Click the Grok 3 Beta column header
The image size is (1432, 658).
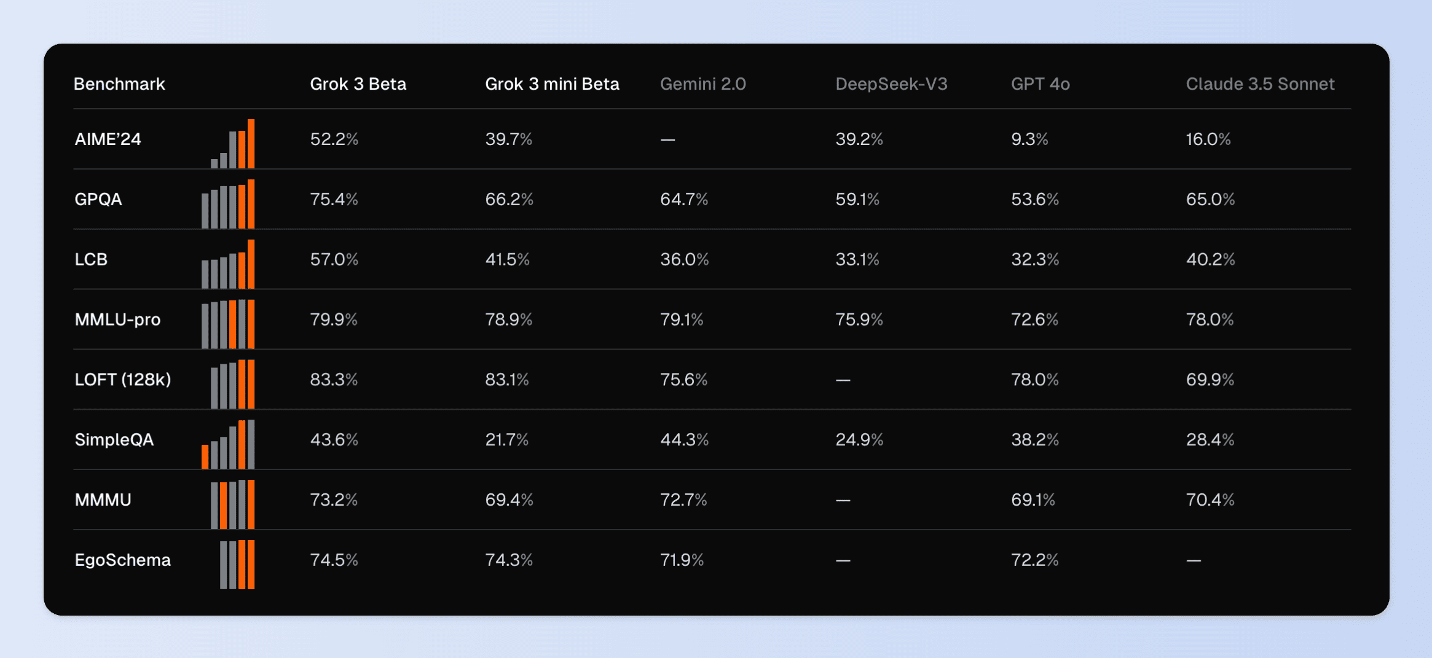358,84
